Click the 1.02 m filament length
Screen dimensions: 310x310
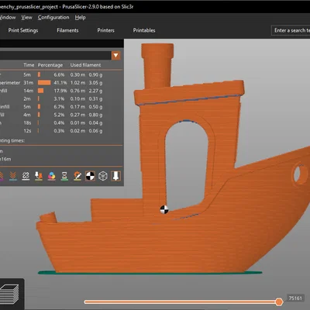coord(77,83)
